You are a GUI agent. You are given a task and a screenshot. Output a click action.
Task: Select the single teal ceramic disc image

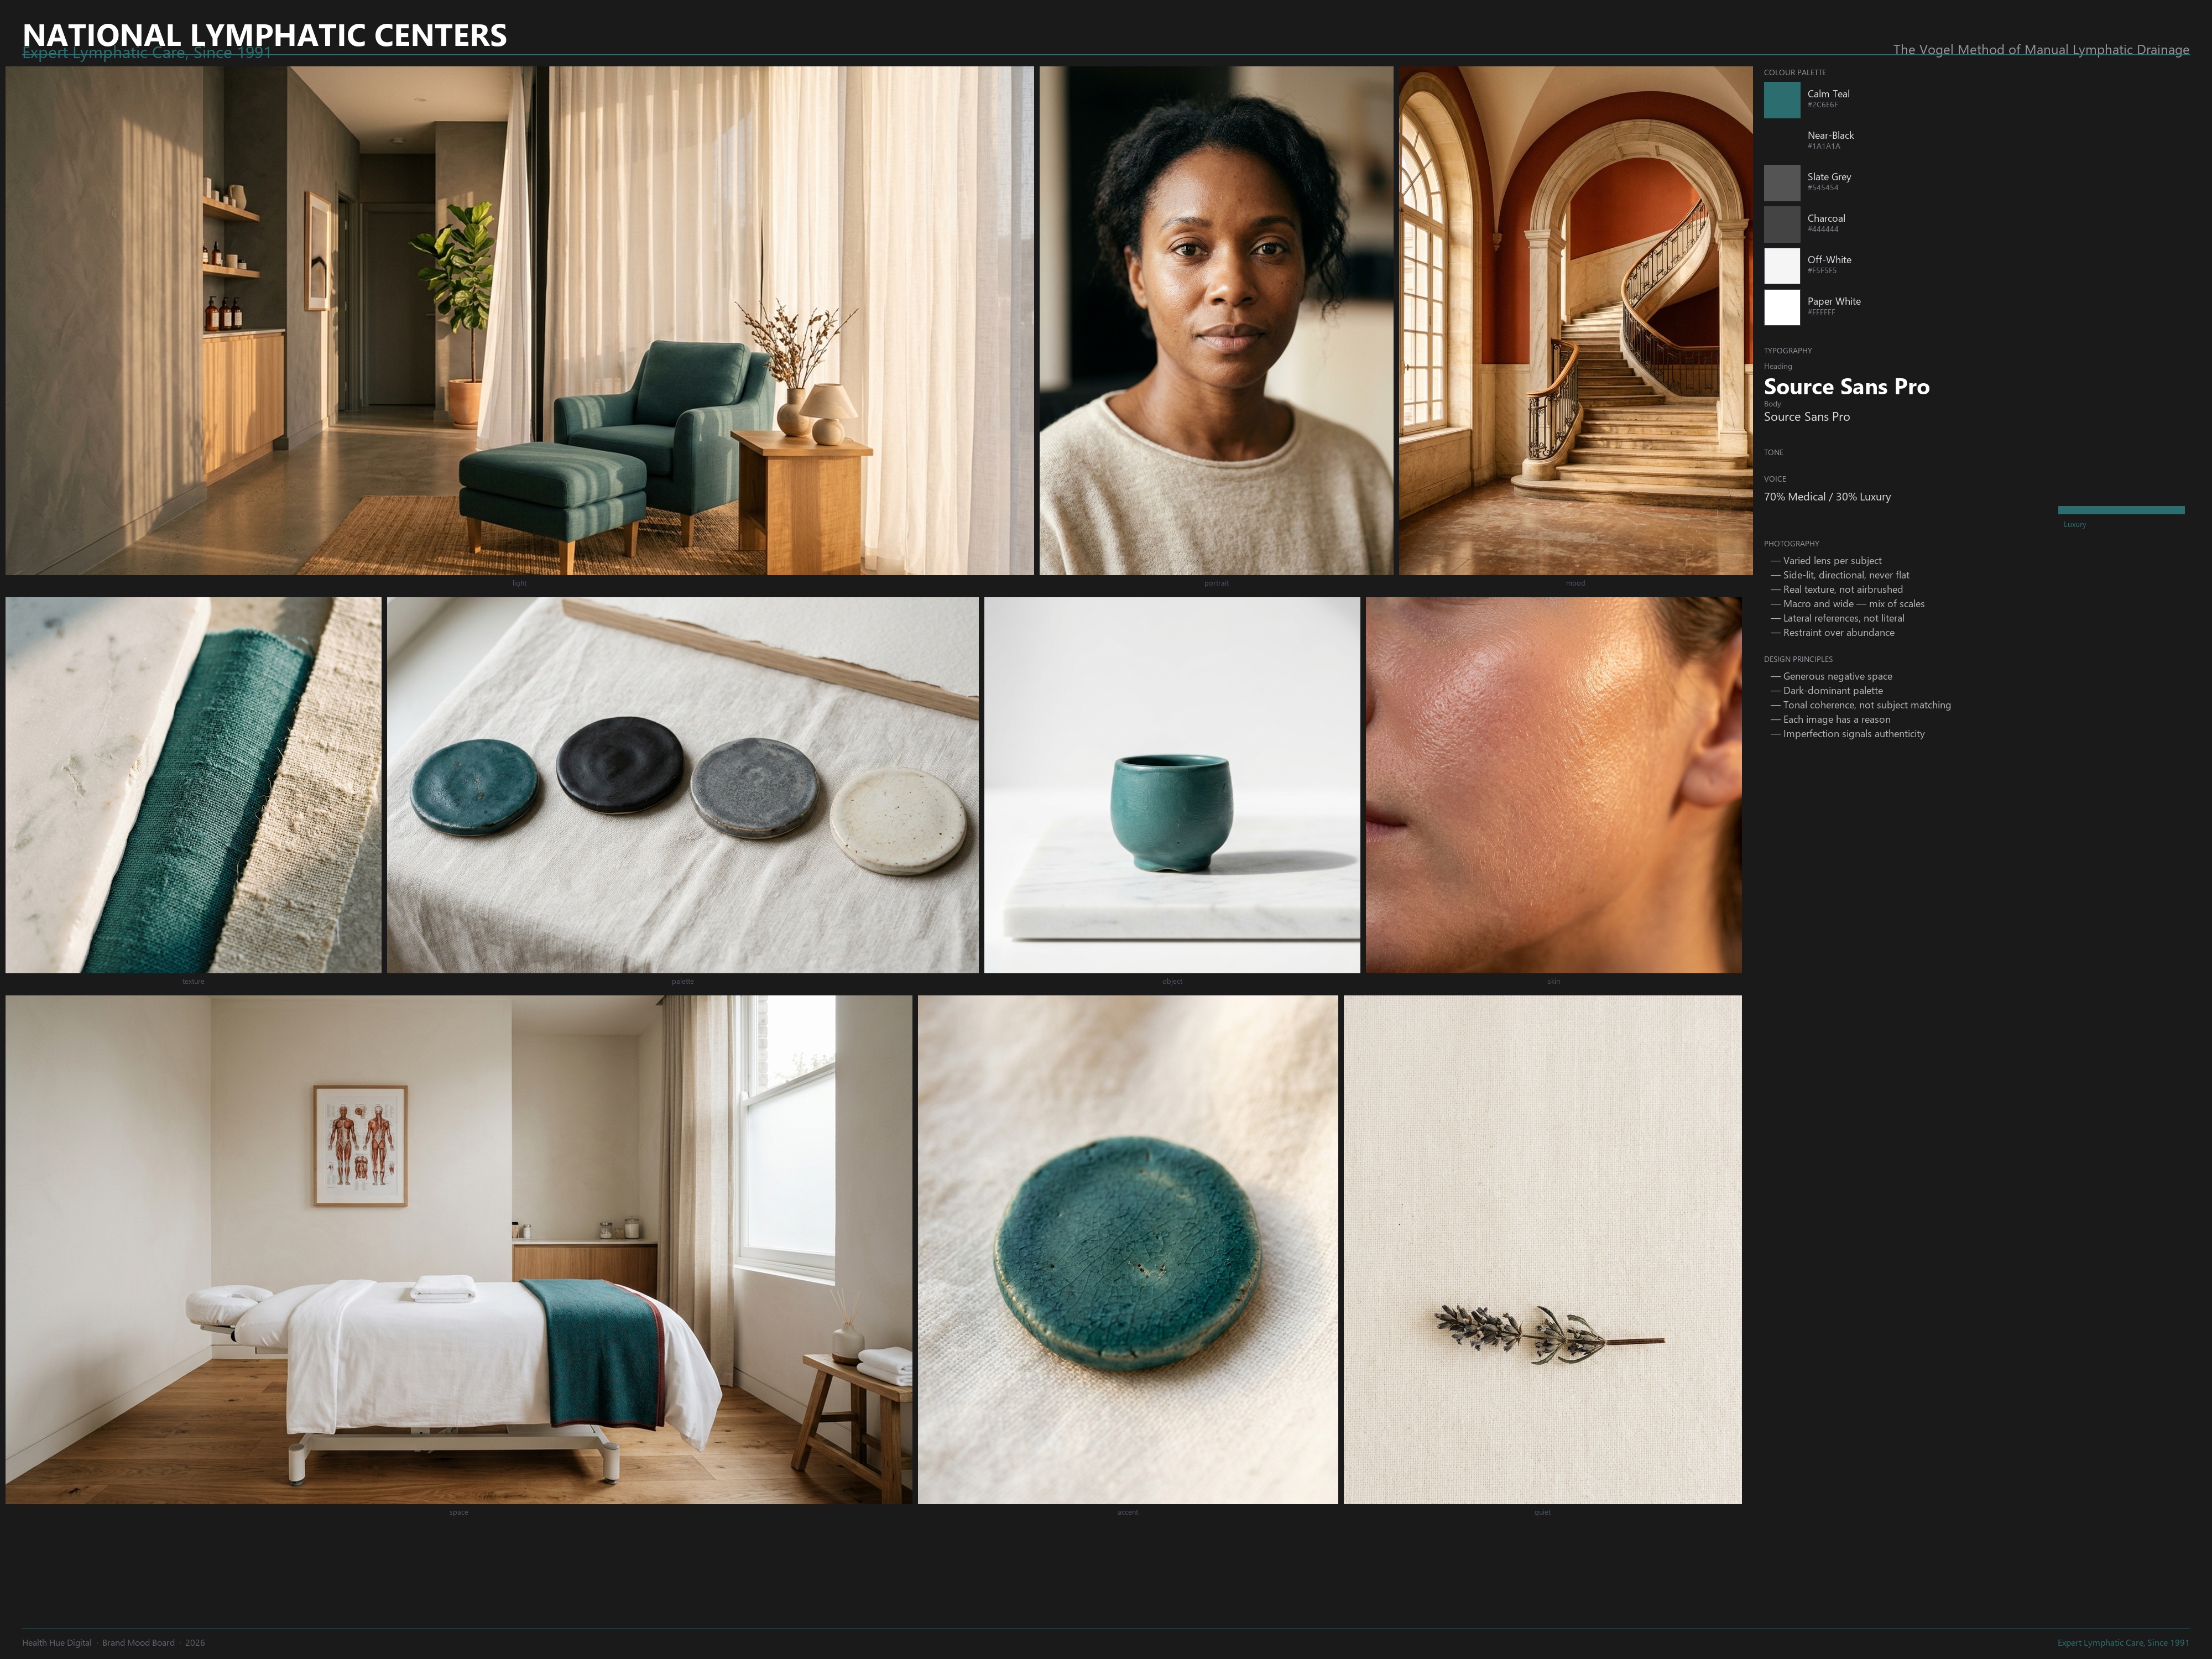click(1128, 1249)
